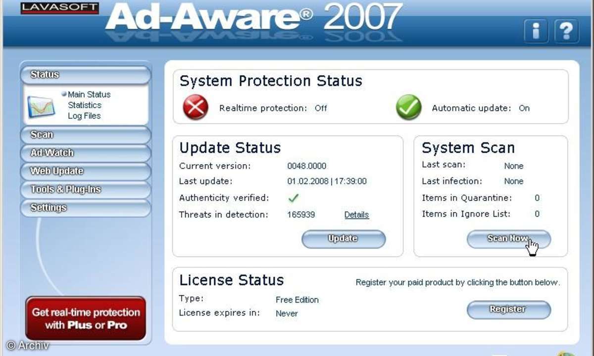Click the License Status heading
The height and width of the screenshot is (356, 594).
(x=231, y=280)
